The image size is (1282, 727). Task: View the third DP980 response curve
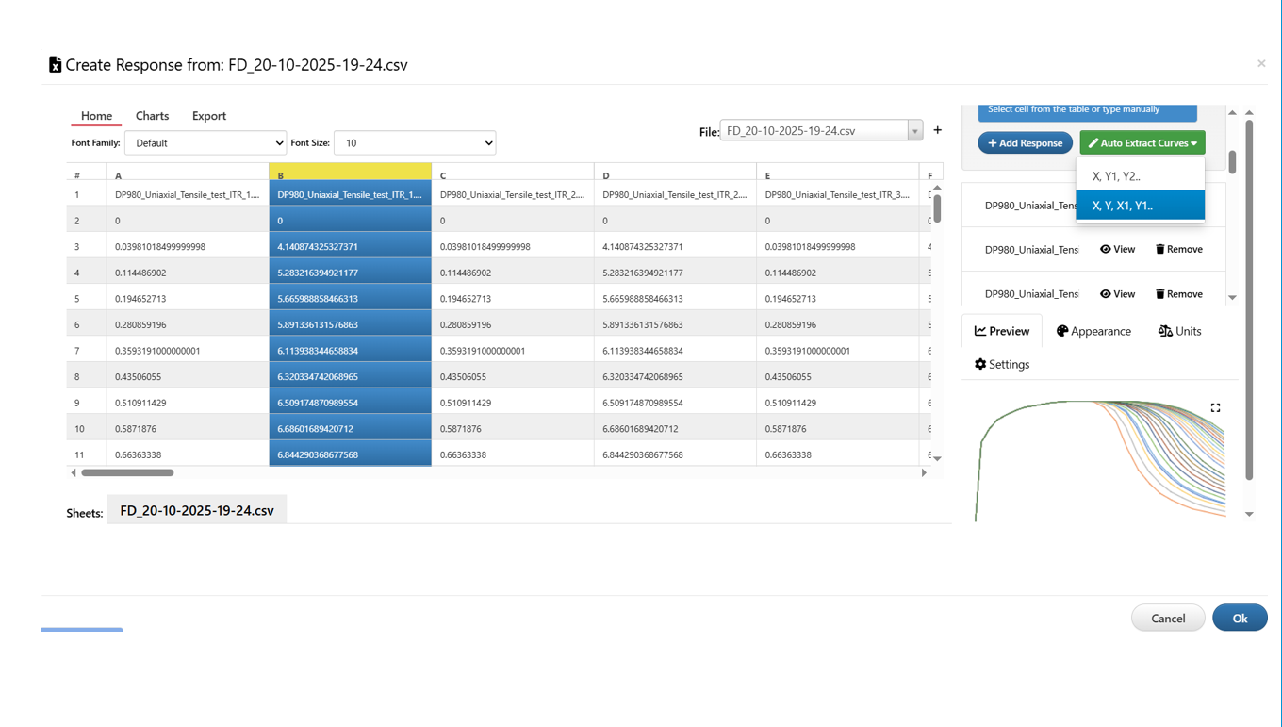(x=1117, y=294)
